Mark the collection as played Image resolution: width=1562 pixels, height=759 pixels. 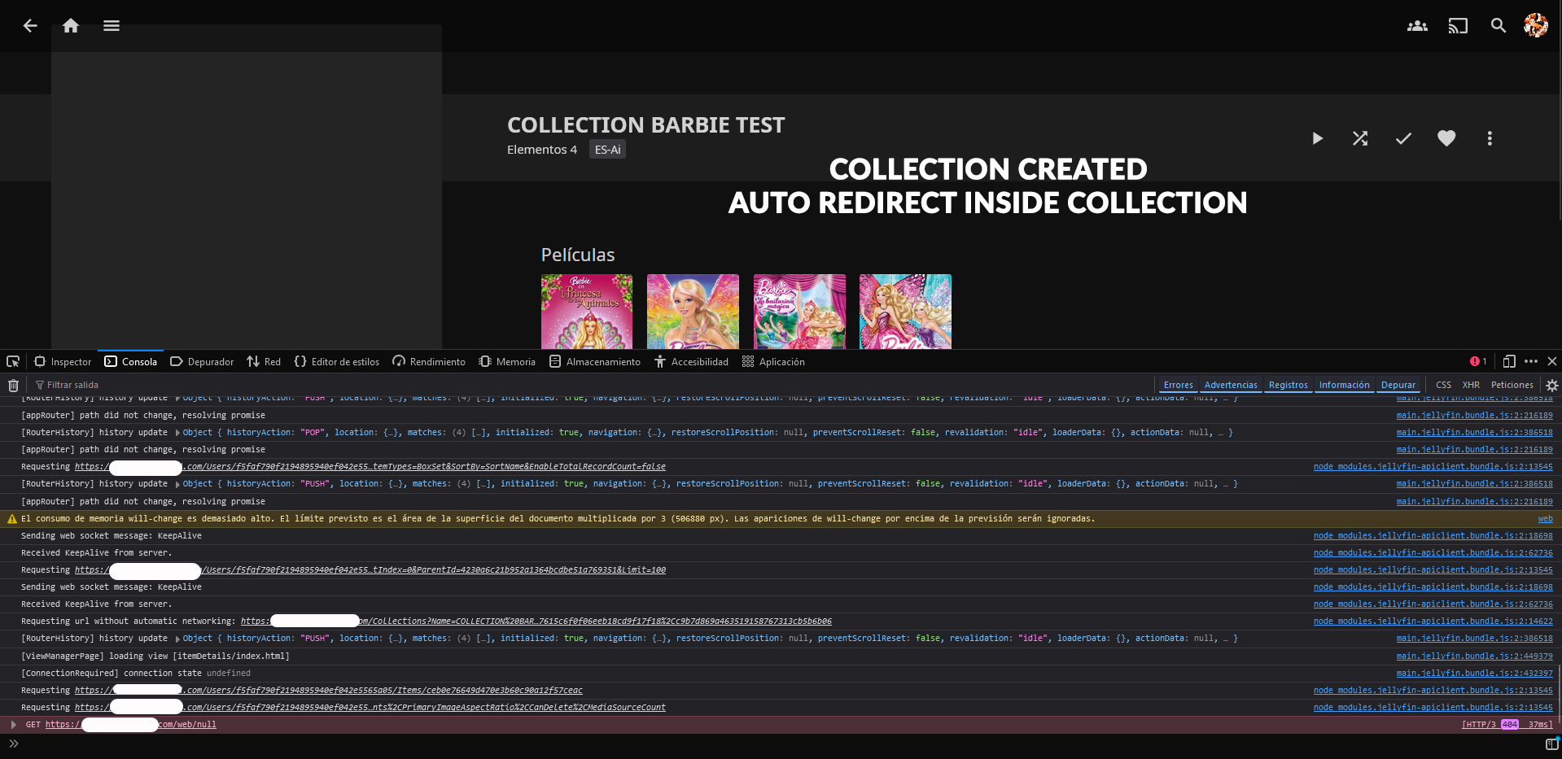pyautogui.click(x=1403, y=138)
